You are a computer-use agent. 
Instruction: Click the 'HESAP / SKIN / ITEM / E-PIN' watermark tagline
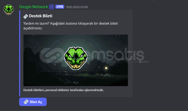point(123,62)
